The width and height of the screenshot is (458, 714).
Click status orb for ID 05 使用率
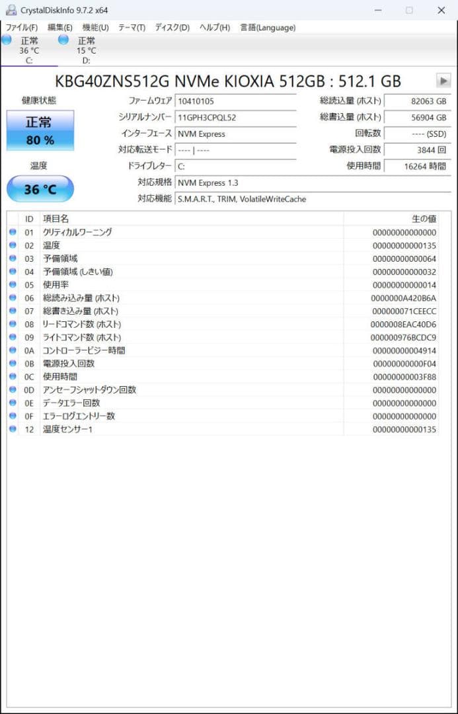[13, 285]
